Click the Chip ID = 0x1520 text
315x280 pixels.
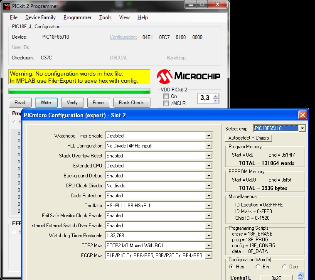pyautogui.click(x=252, y=218)
